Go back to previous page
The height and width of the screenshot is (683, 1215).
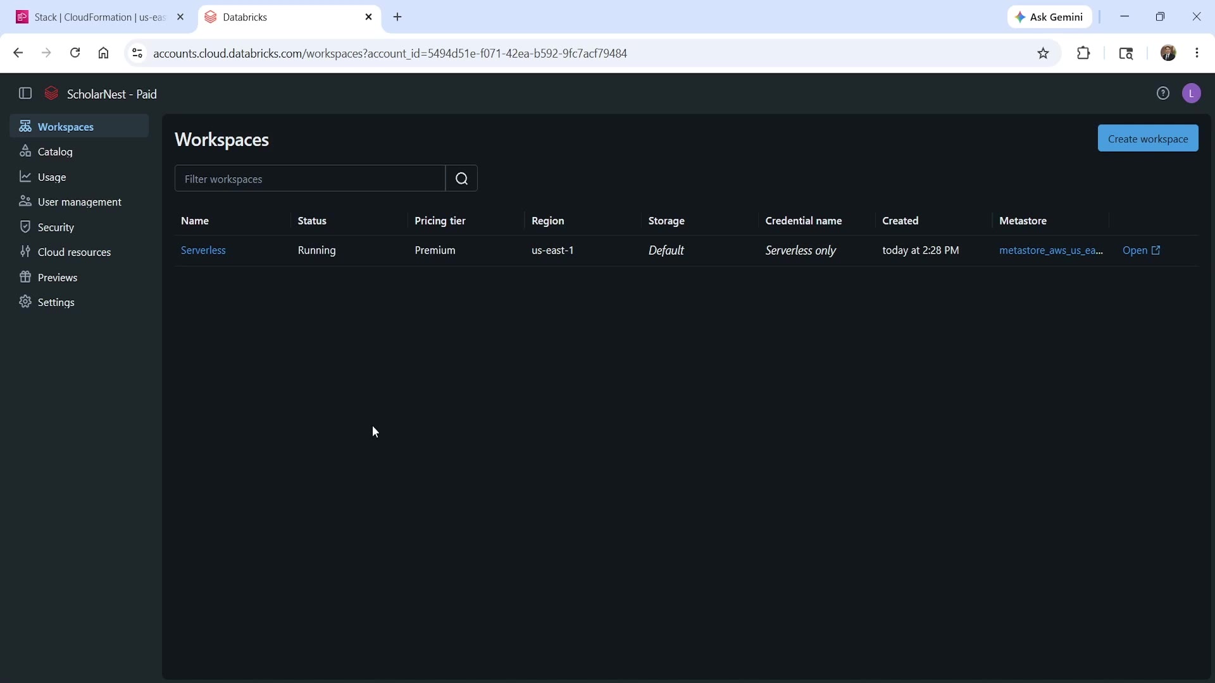pos(18,53)
